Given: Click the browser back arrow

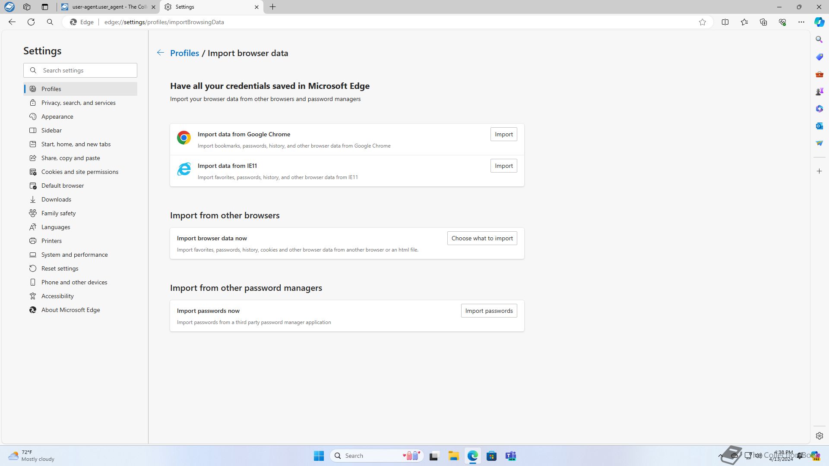Looking at the screenshot, I should [12, 22].
